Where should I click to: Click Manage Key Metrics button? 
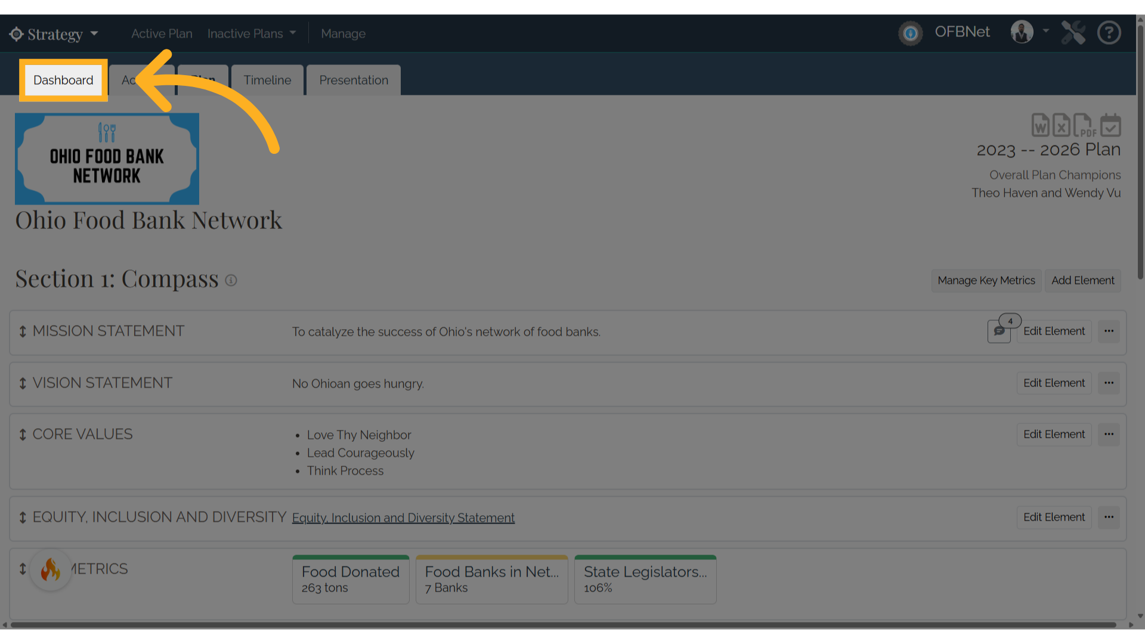tap(986, 280)
